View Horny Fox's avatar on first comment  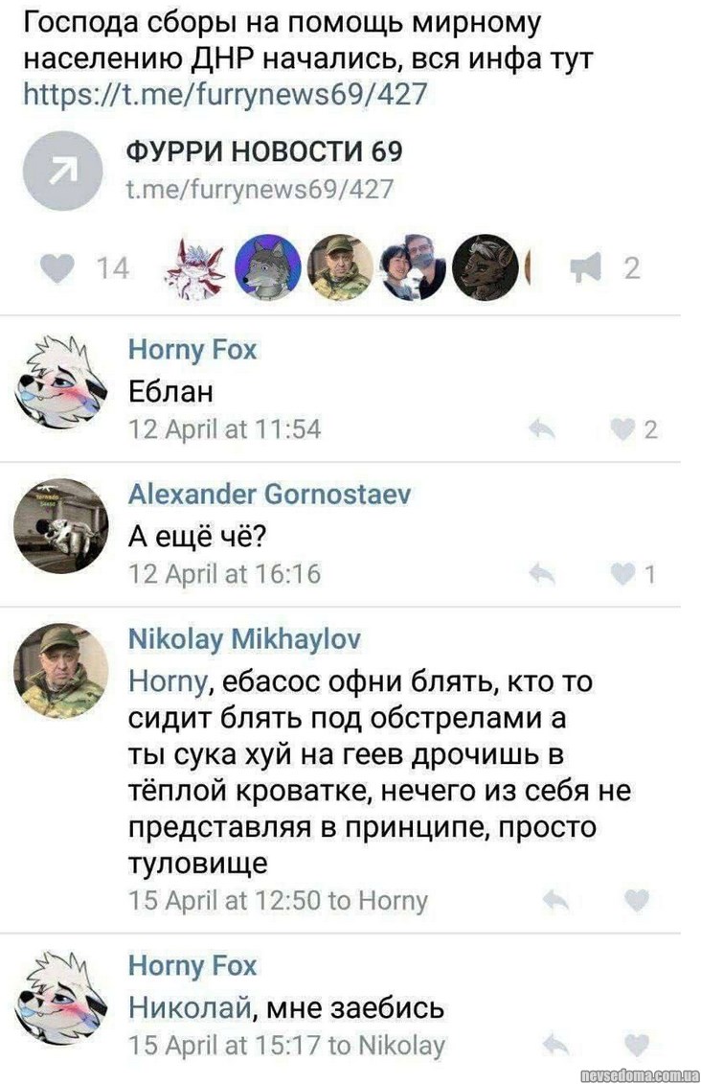[61, 381]
